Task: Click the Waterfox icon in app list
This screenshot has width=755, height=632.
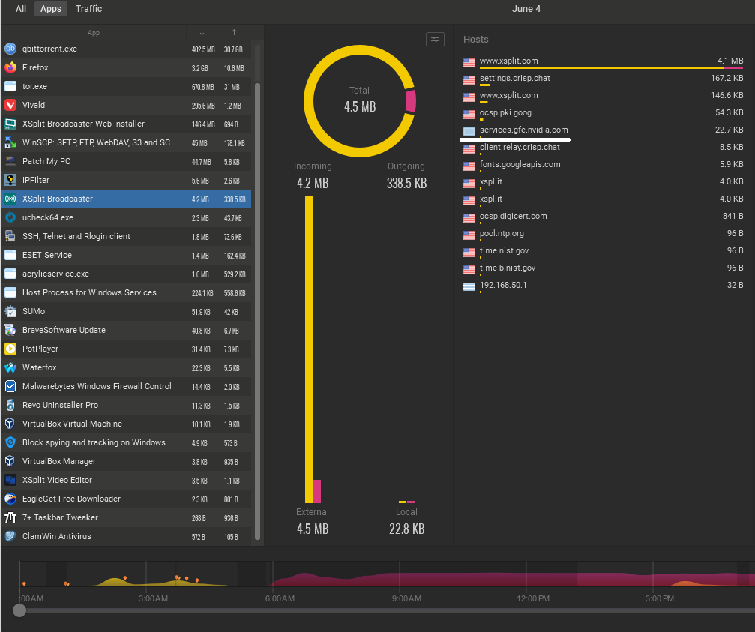Action: click(x=10, y=368)
